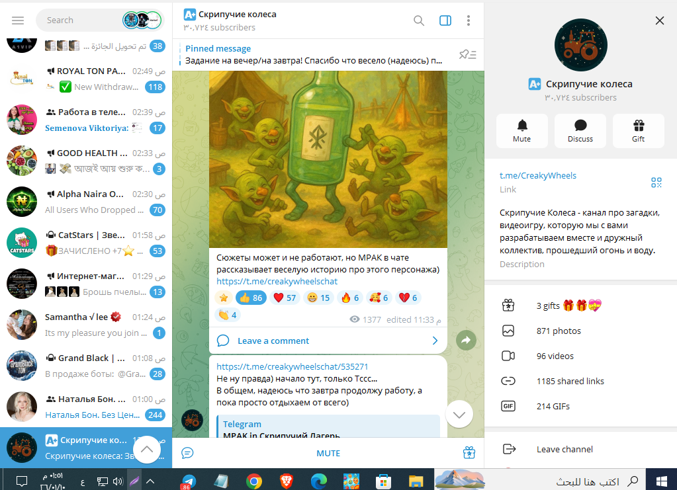
Task: Send a Gift from info panel
Action: tap(638, 131)
